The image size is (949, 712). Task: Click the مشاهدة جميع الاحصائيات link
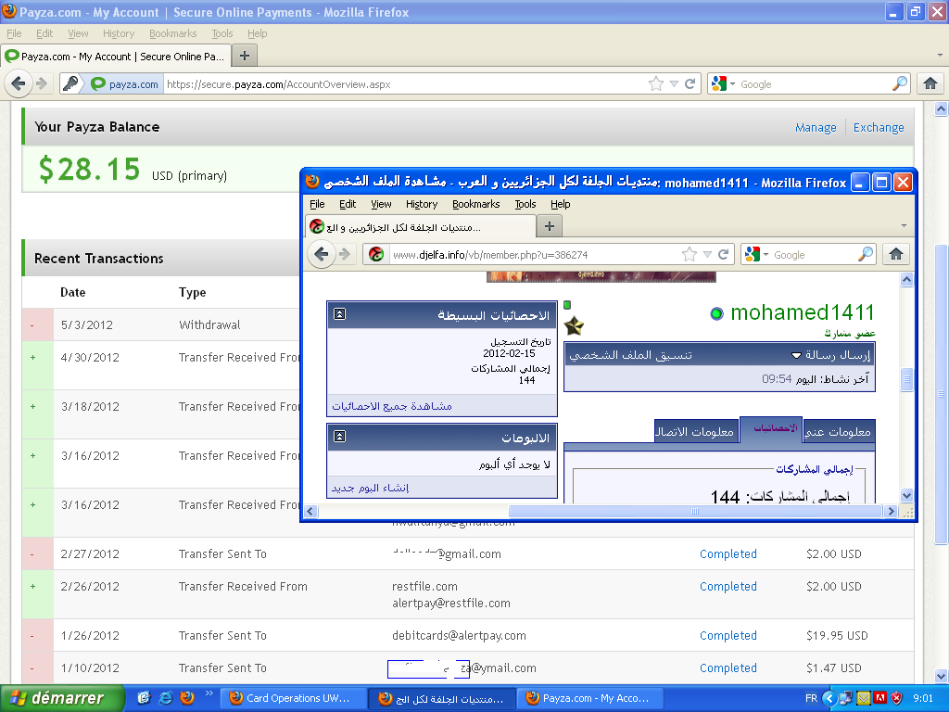click(x=392, y=406)
